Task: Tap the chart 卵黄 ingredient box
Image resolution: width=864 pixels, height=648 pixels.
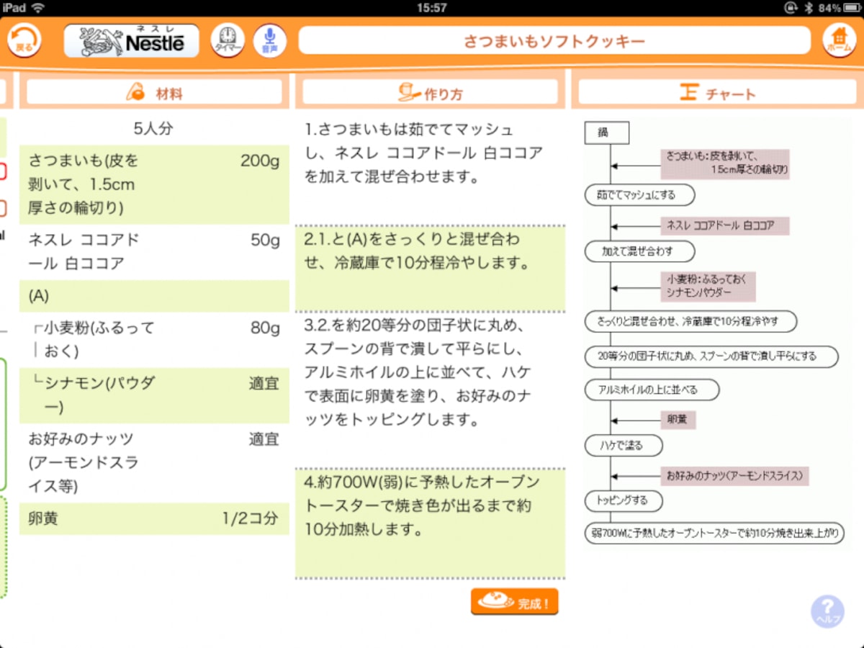Action: 678,419
